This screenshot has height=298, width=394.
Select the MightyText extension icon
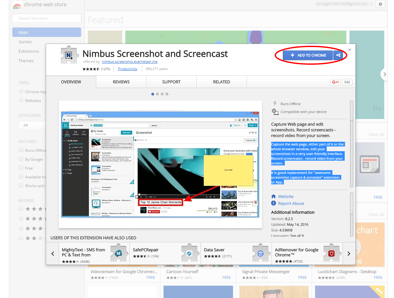[x=119, y=253]
